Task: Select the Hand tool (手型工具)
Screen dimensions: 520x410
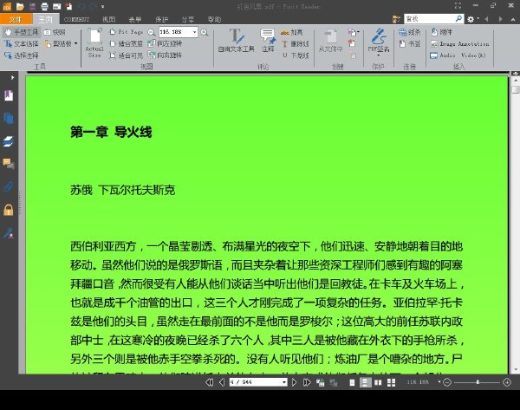Action: [x=22, y=32]
